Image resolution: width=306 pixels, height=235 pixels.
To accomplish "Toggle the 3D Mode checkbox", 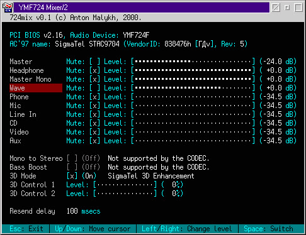I will 72,176.
